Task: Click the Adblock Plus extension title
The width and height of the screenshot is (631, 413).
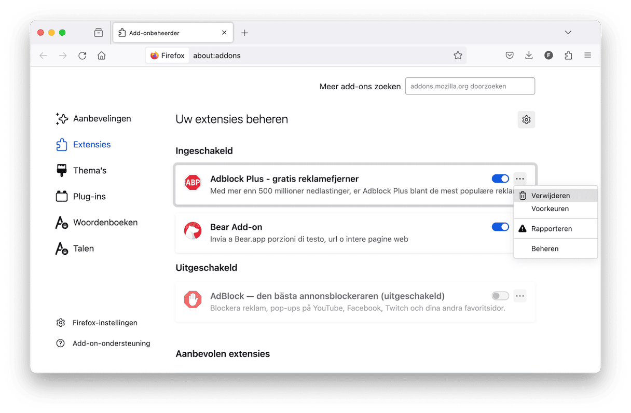Action: click(x=284, y=179)
